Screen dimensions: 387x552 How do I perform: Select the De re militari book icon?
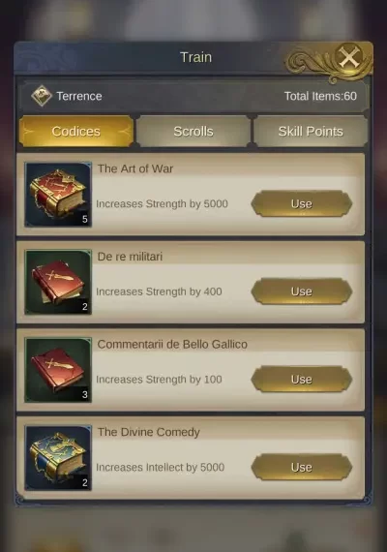click(x=58, y=283)
